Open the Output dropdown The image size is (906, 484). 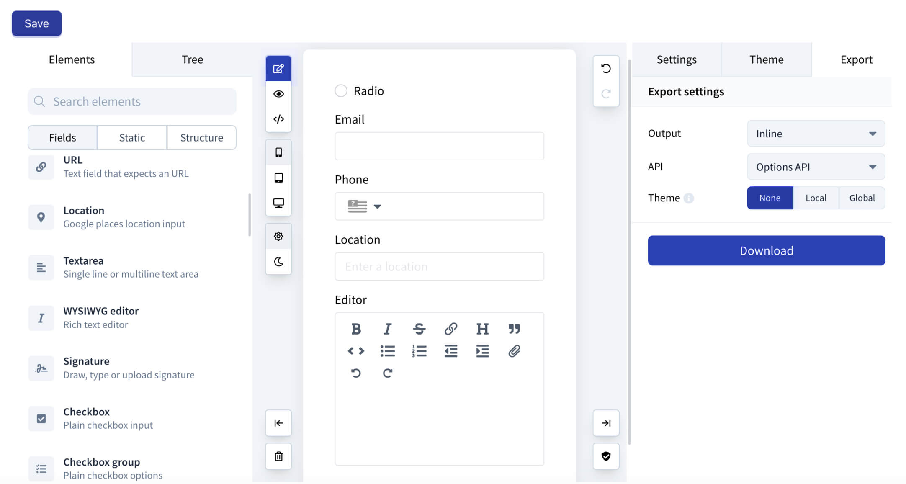click(x=816, y=134)
